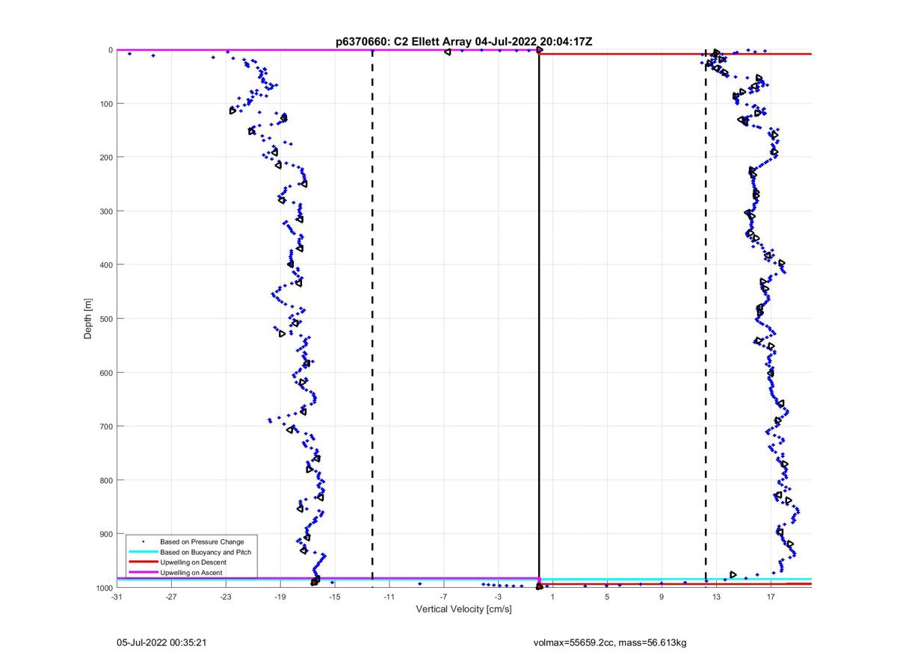
Task: Click x-axis tick label -3
Action: point(498,597)
